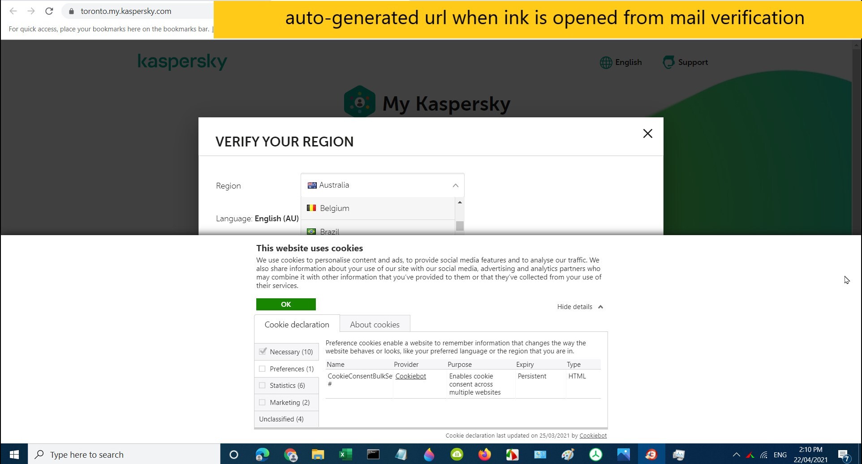Open the red-green flag app taskbar icon
The width and height of the screenshot is (862, 464).
pos(512,455)
